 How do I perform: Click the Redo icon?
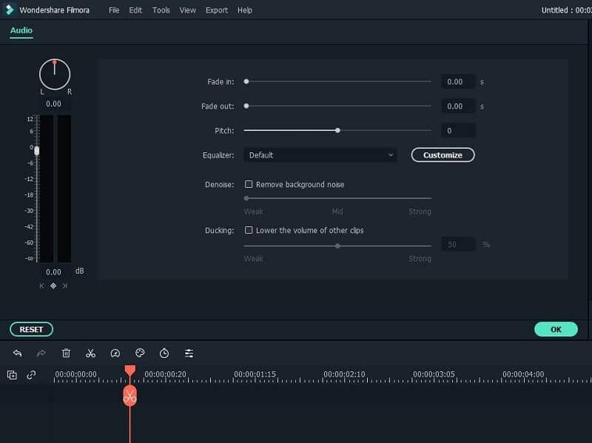40,354
